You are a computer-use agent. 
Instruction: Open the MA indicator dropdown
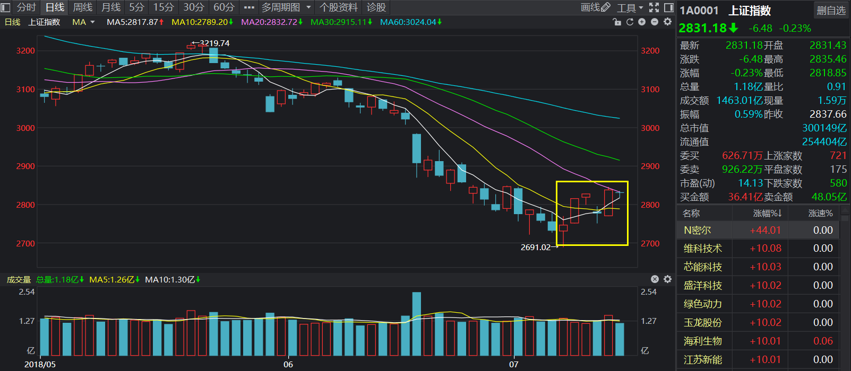(x=83, y=22)
